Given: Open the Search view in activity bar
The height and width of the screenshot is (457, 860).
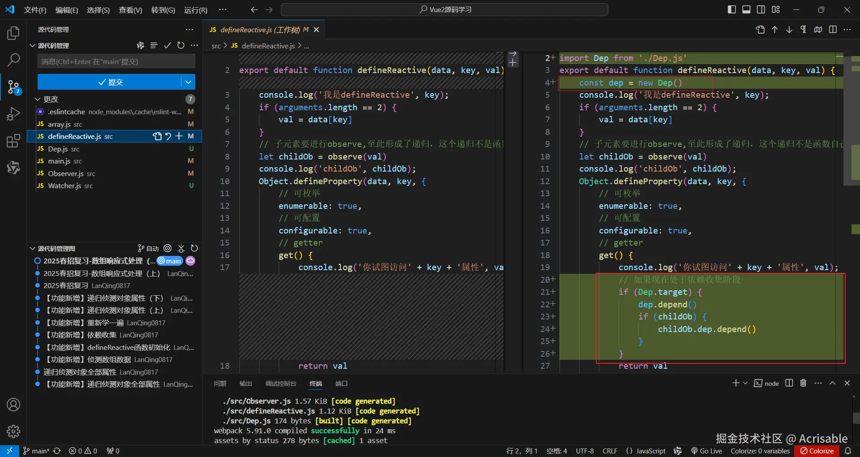Looking at the screenshot, I should click(x=13, y=60).
